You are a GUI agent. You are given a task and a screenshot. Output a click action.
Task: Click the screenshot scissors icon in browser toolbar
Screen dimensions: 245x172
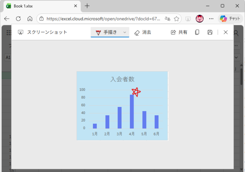click(x=188, y=19)
